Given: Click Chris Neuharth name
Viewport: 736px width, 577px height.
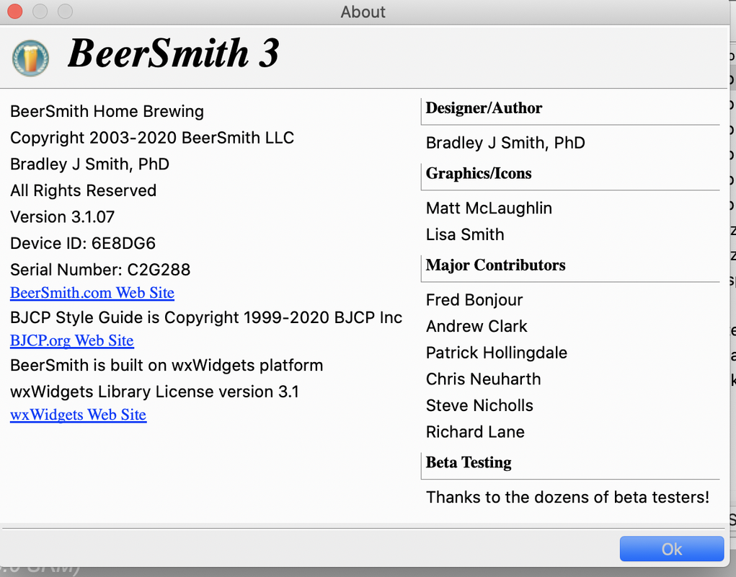Looking at the screenshot, I should 484,379.
